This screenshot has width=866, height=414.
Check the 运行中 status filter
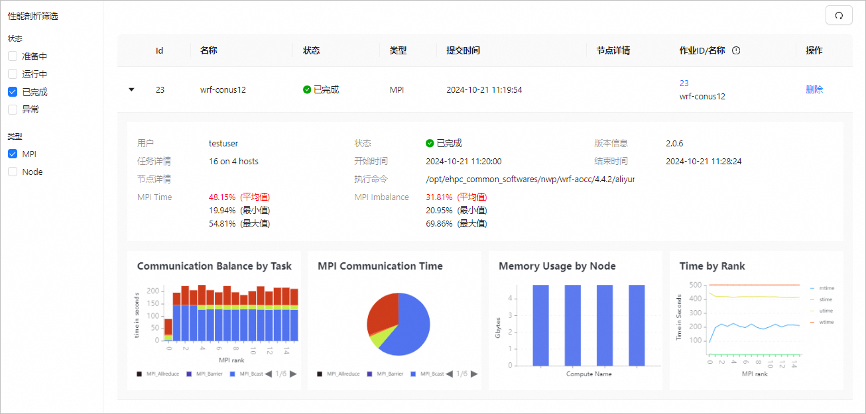[13, 74]
